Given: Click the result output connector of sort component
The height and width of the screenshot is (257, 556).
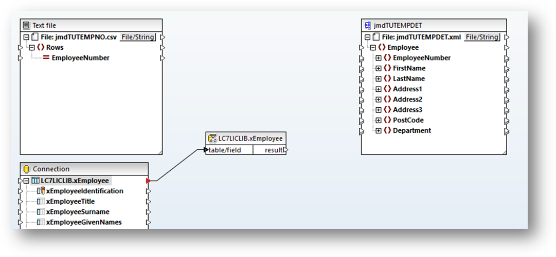Looking at the screenshot, I should pos(286,150).
